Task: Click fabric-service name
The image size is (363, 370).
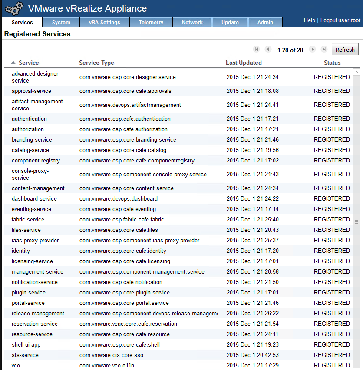Action: [x=28, y=219]
